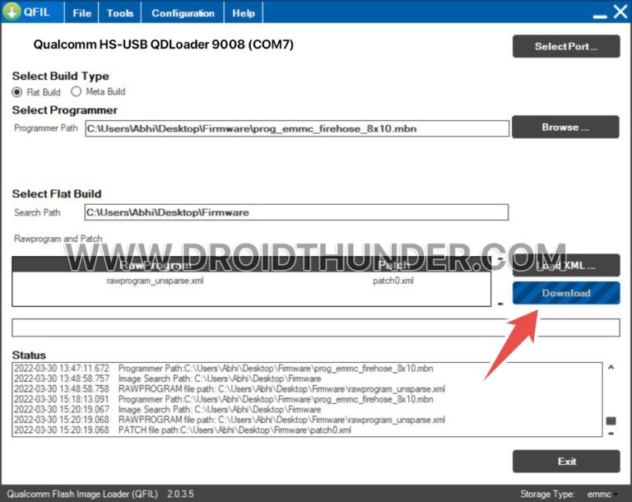
Task: Click the QFIL green download logo icon
Action: [12, 12]
